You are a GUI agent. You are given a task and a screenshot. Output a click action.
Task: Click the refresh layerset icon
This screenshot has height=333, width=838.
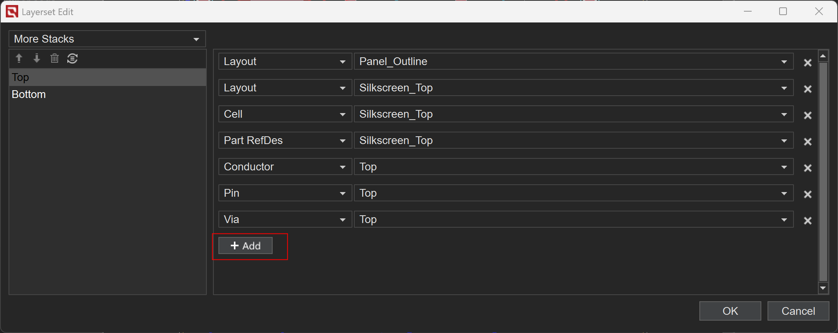tap(72, 58)
